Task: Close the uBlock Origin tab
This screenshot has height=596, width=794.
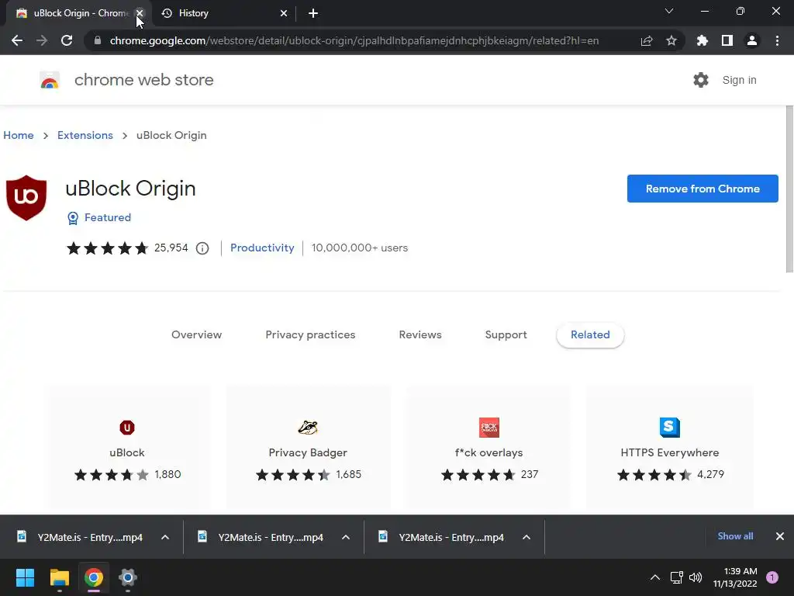Action: pos(140,13)
